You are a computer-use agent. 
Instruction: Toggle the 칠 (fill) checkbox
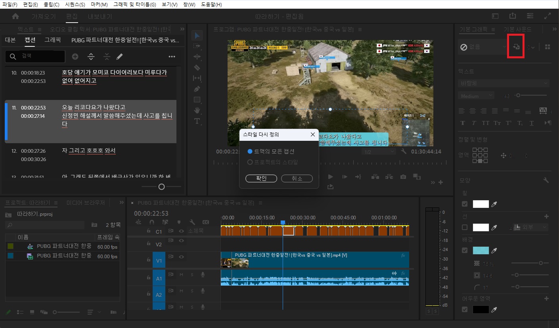465,204
